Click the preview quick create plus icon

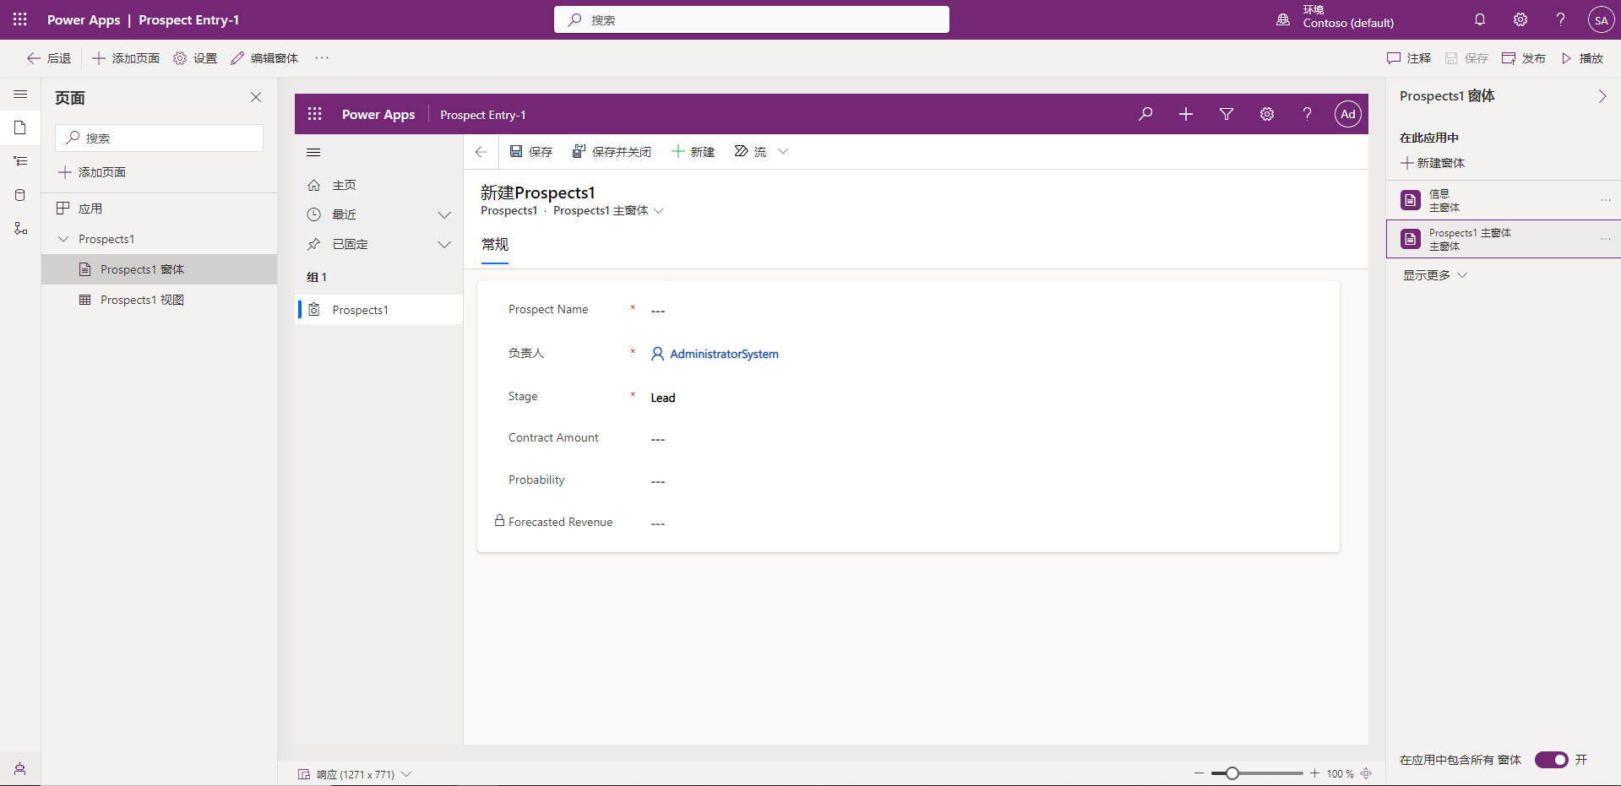point(1186,114)
